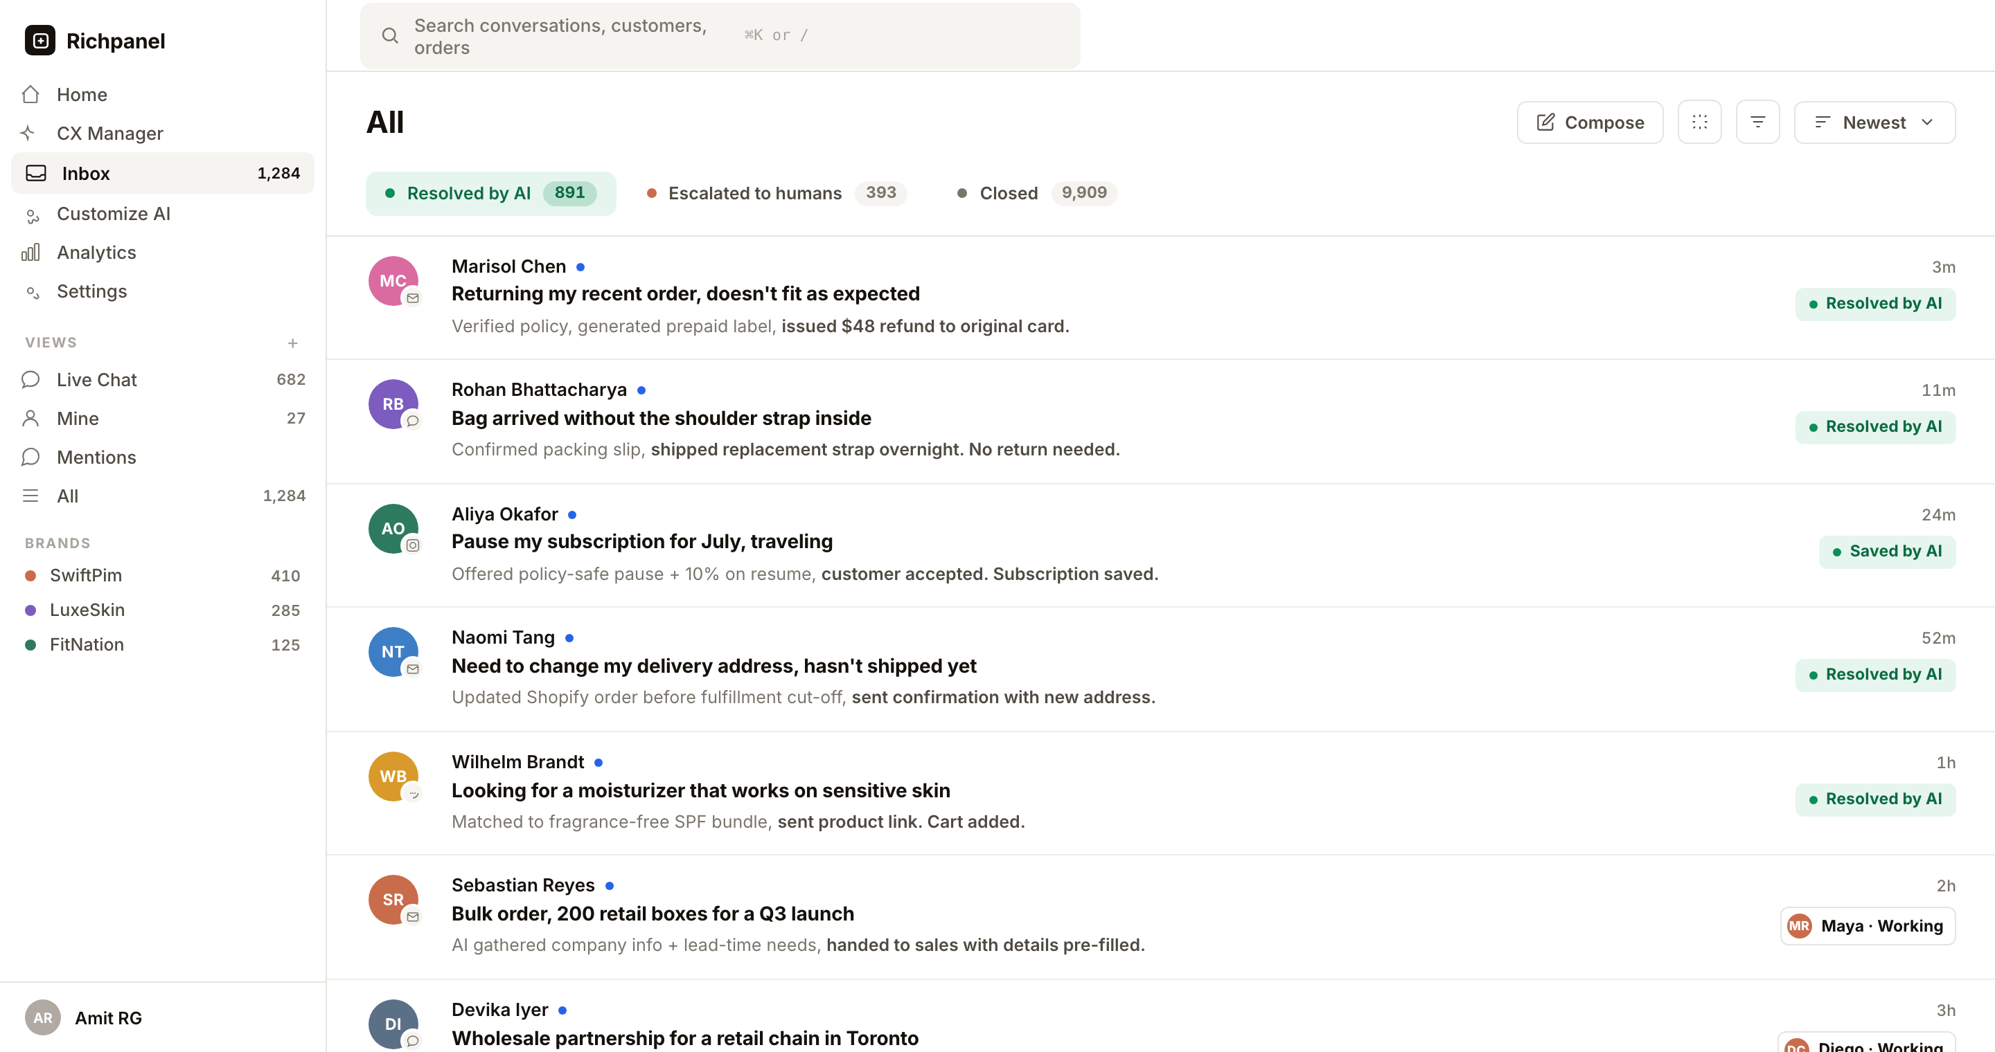The height and width of the screenshot is (1052, 1995).
Task: Click chat channel icon on Devika Iyer avatar
Action: pyautogui.click(x=413, y=1040)
